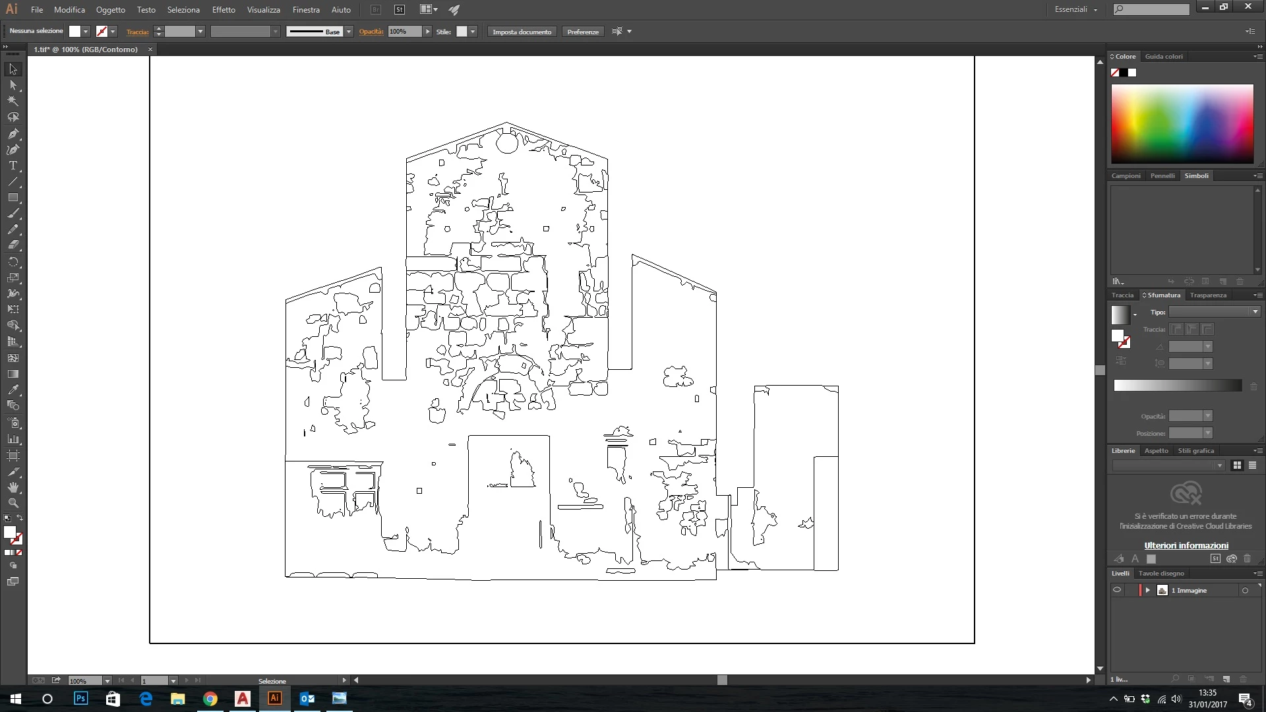Select the Hand tool
Viewport: 1266px width, 712px height.
pyautogui.click(x=13, y=487)
